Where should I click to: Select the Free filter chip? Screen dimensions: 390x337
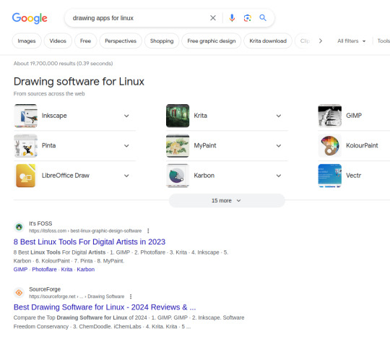[x=85, y=40]
